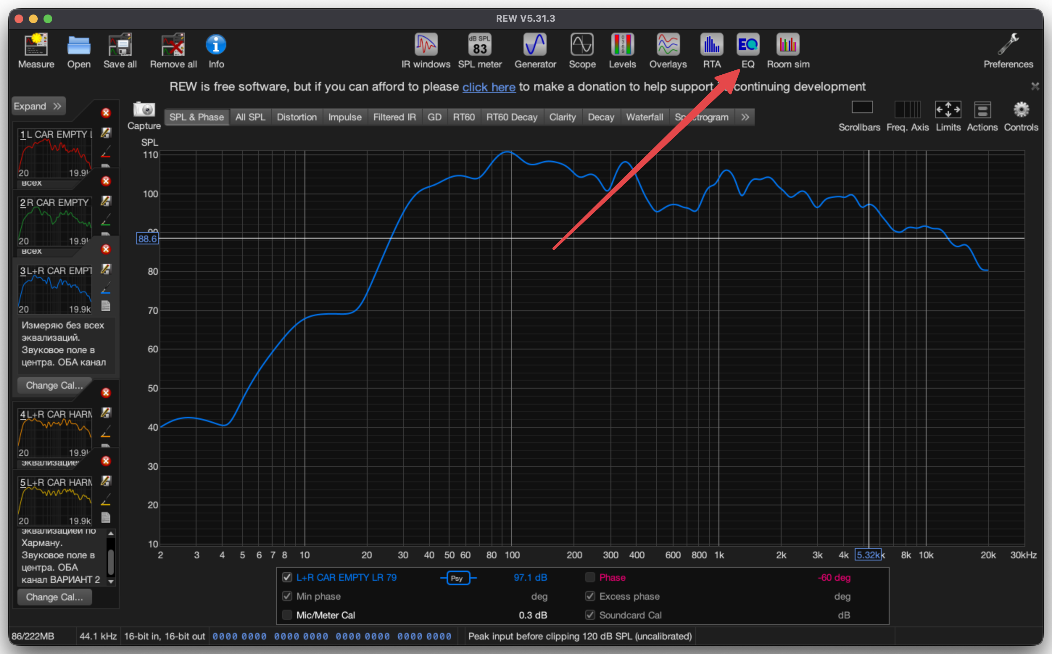Open the Psy smoothing selector
Screen dimensions: 1052x654
pyautogui.click(x=457, y=578)
